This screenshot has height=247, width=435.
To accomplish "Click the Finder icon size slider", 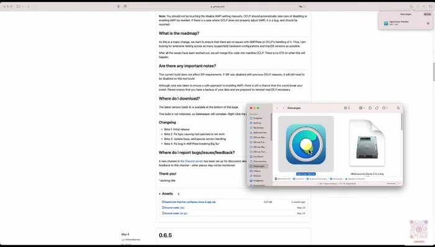I will (x=393, y=184).
